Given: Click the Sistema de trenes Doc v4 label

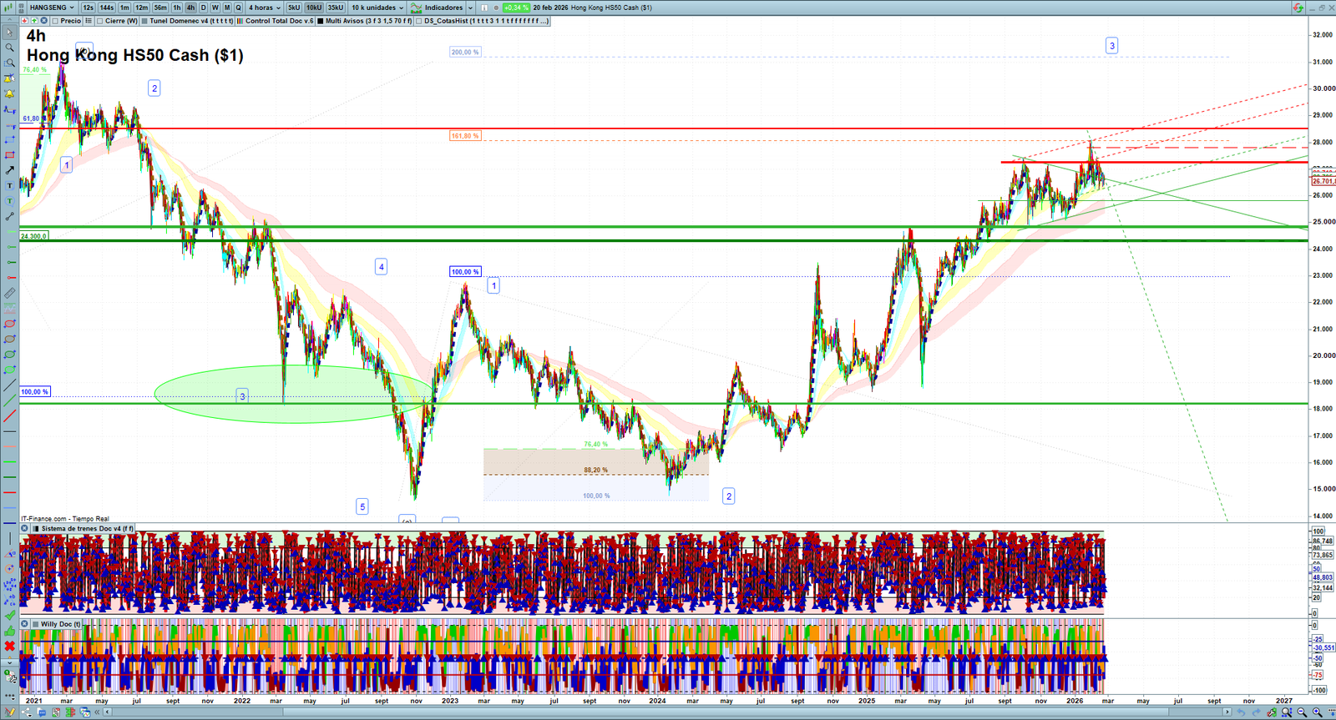Looking at the screenshot, I should (87, 528).
